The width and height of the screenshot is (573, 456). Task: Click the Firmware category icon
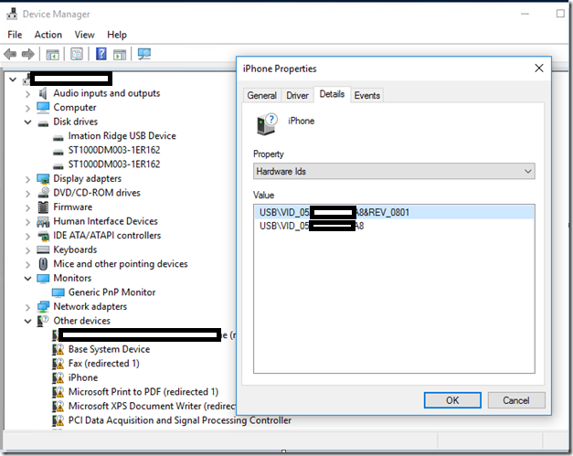point(43,207)
